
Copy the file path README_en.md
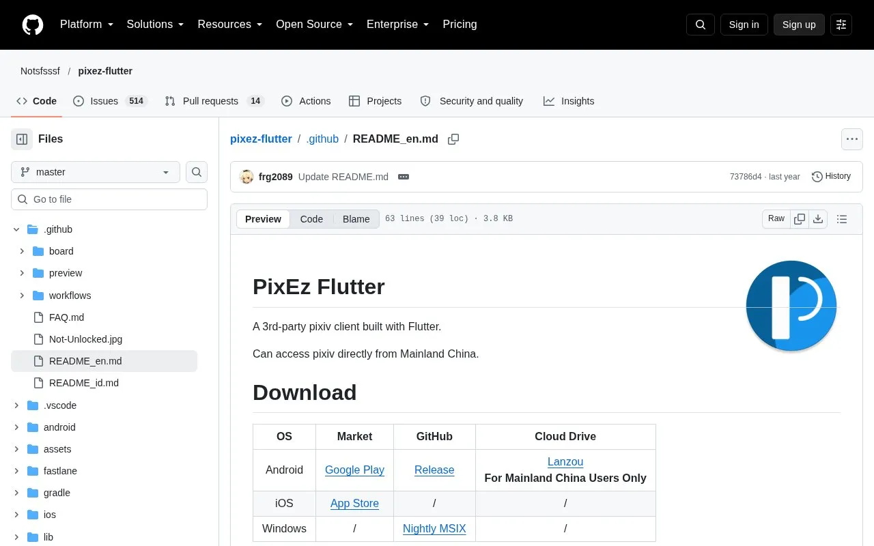click(x=453, y=139)
